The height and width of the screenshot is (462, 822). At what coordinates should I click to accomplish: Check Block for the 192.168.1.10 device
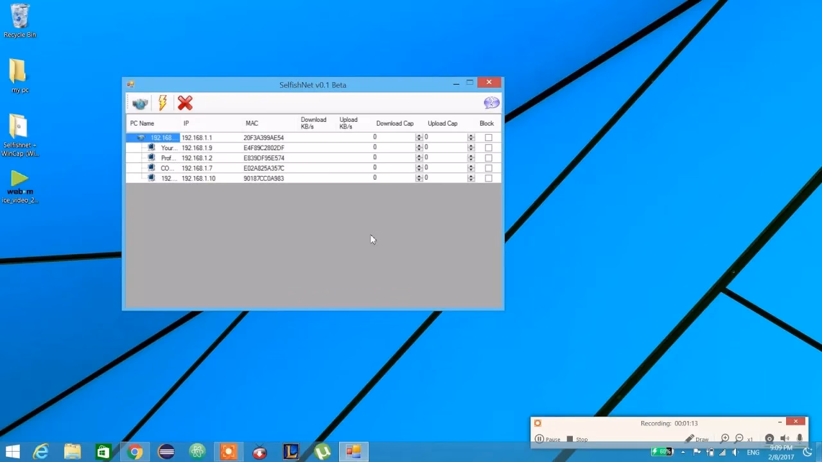pos(489,178)
